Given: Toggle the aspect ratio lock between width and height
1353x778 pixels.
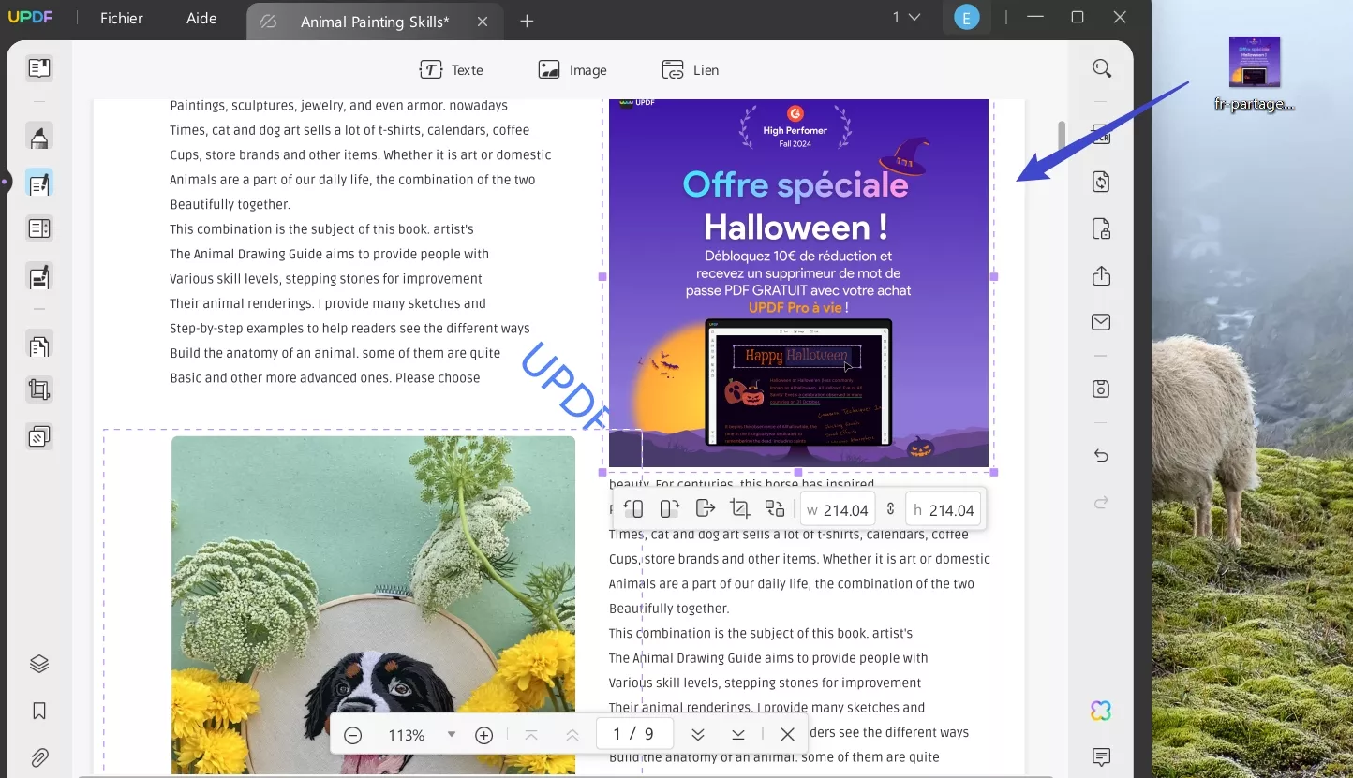Looking at the screenshot, I should click(x=890, y=509).
